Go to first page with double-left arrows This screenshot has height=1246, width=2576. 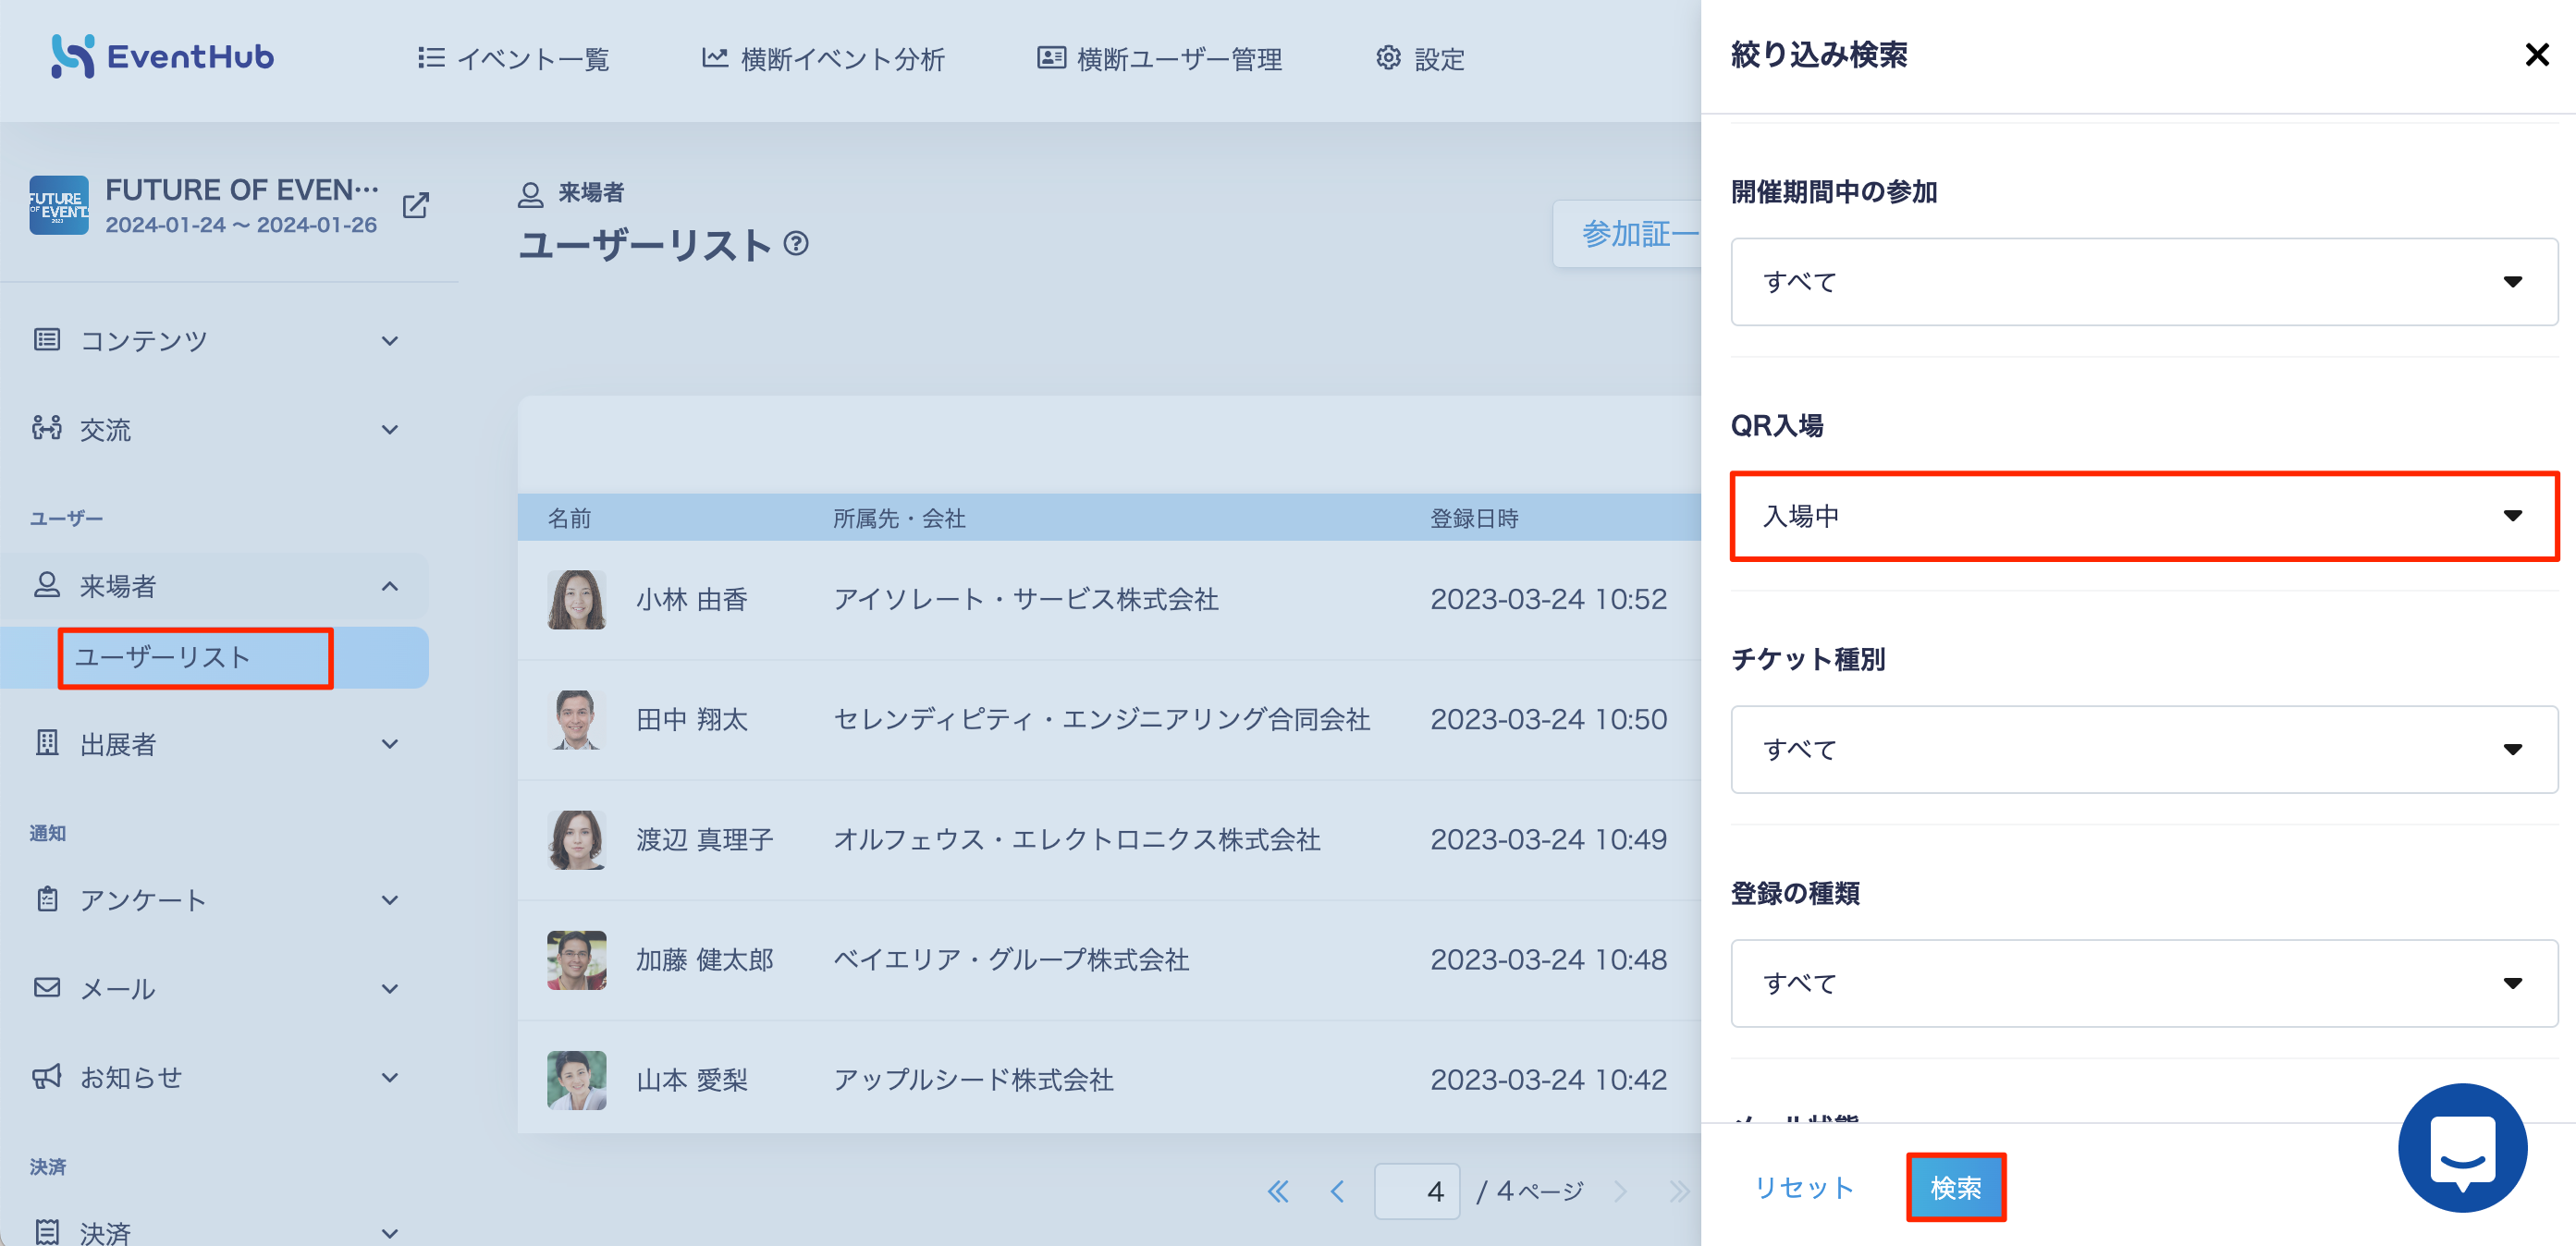point(1278,1191)
